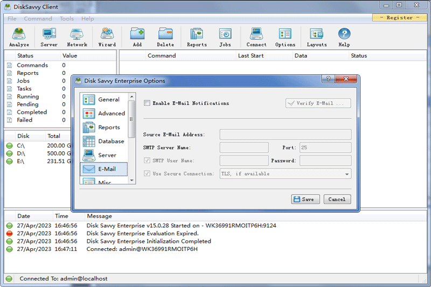The height and width of the screenshot is (287, 431).
Task: Click the Register banner button
Action: pos(400,18)
